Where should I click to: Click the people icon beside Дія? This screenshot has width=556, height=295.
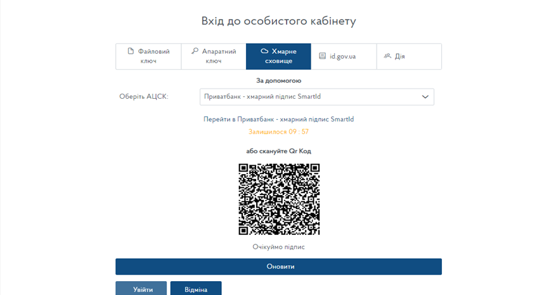[387, 56]
